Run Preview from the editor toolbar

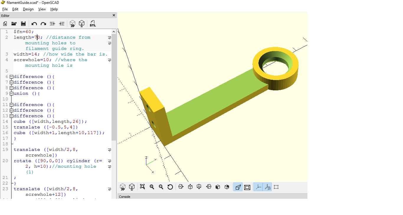73,24
